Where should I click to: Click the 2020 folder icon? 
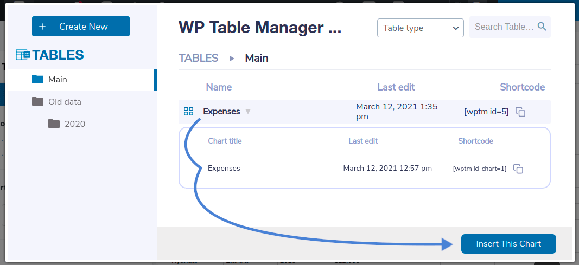54,124
